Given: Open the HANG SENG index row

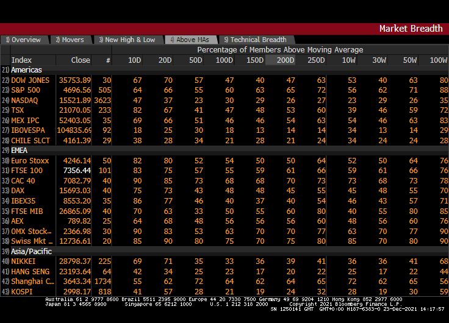Looking at the screenshot, I should coord(31,271).
